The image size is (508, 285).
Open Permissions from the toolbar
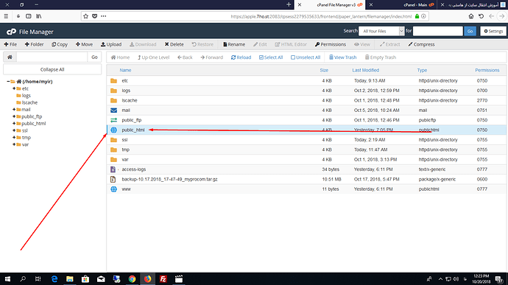[330, 44]
